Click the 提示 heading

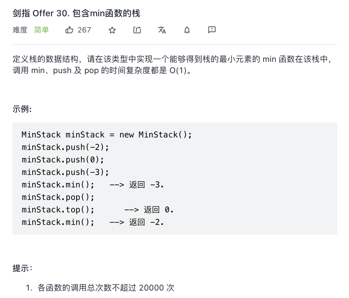(22, 268)
